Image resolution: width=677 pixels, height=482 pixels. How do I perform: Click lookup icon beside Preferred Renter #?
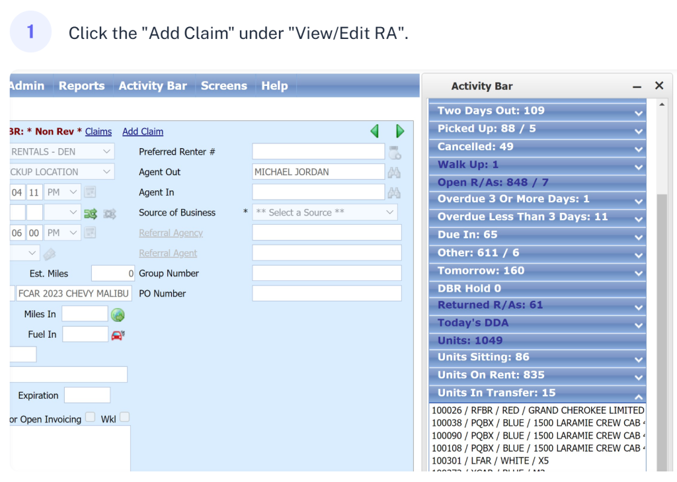[x=395, y=153]
